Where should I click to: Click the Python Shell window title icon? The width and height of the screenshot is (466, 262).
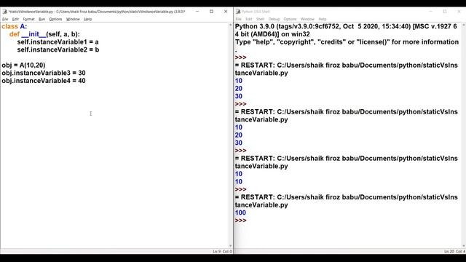[x=238, y=12]
